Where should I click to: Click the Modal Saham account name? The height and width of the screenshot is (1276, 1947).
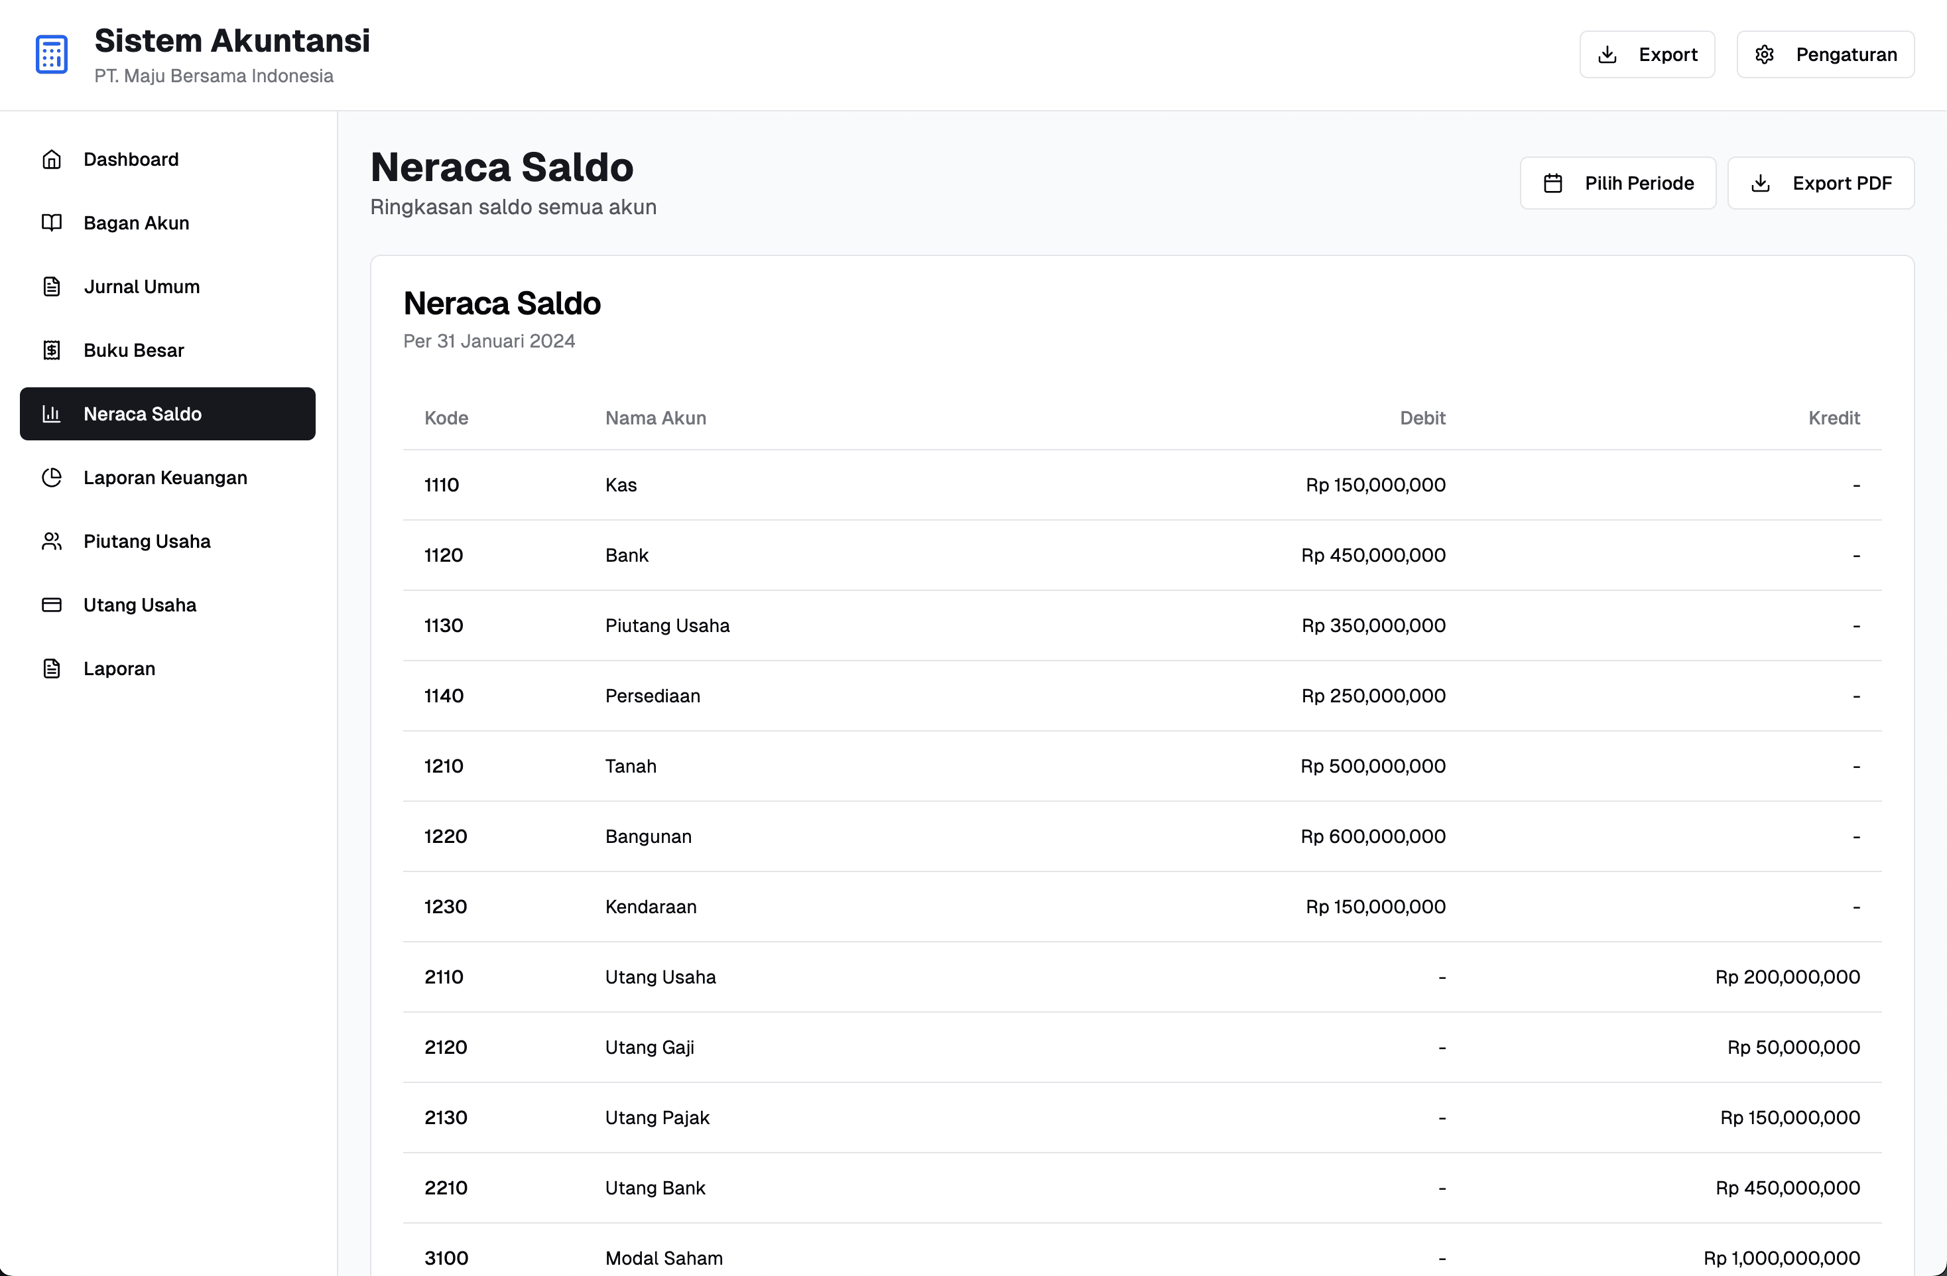pos(664,1259)
